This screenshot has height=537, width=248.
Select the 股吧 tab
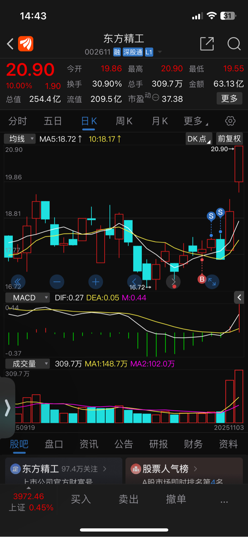[19, 444]
